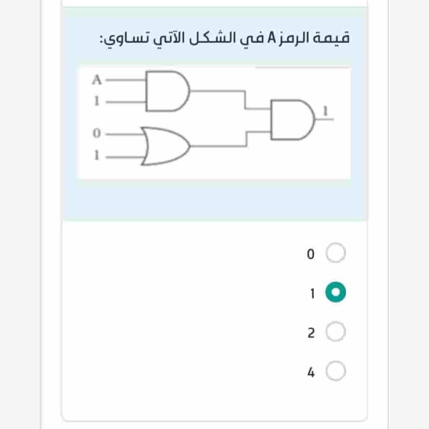This screenshot has height=429, width=429.
Task: Click the answer label text "2"
Action: [310, 332]
